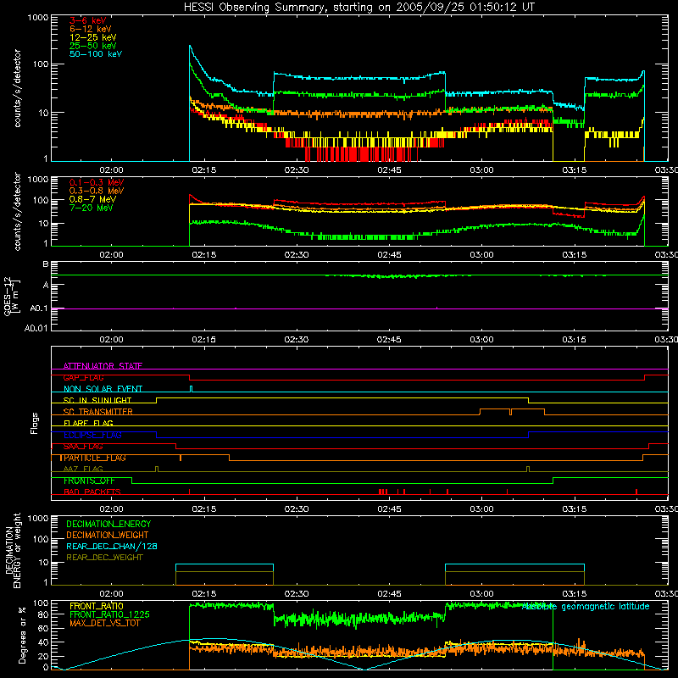This screenshot has width=678, height=678.
Task: Select the PARTICLE_FLAG label
Action: tap(94, 458)
